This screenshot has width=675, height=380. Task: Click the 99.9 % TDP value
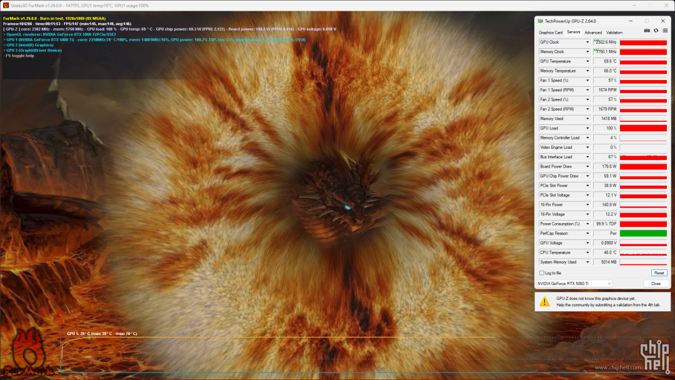pos(605,224)
